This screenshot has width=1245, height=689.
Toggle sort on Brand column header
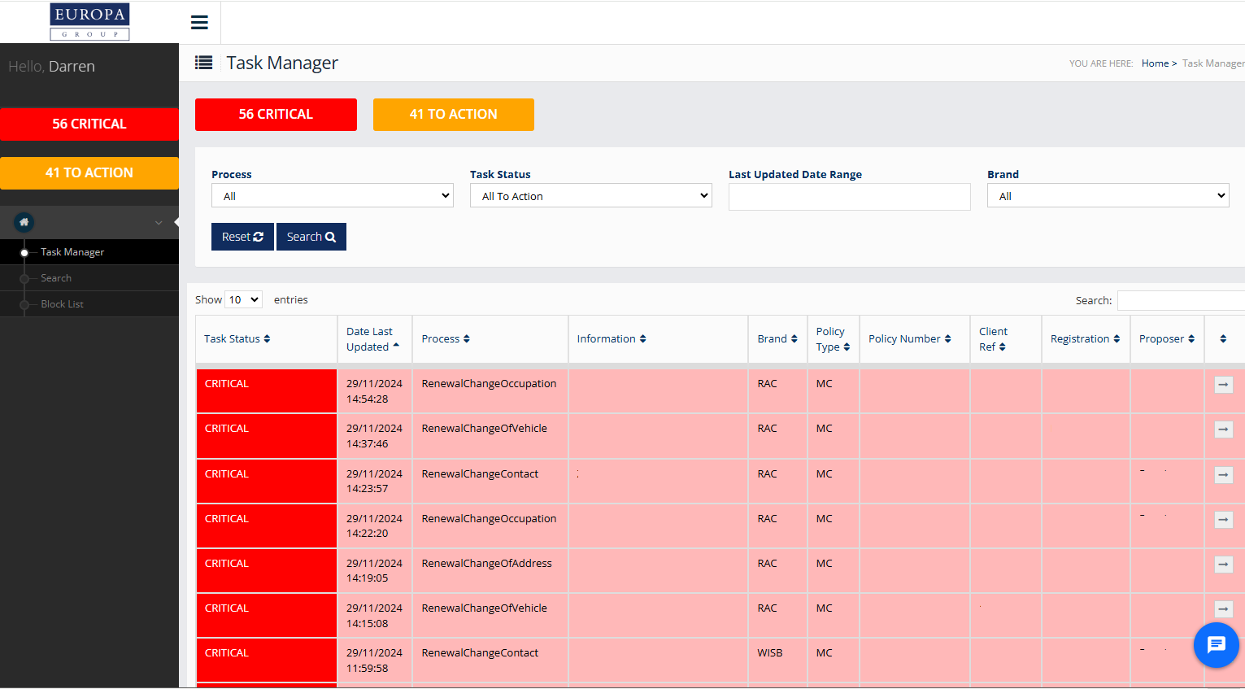coord(777,339)
